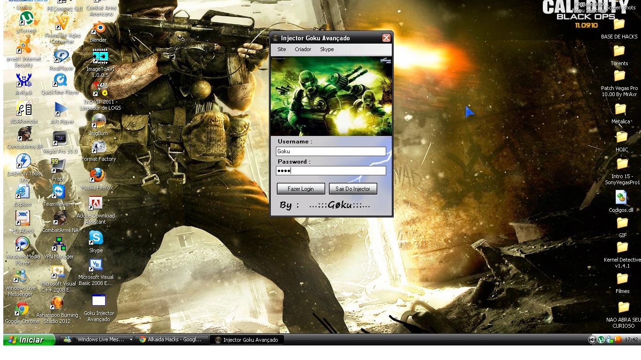This screenshot has width=641, height=360.
Task: Open the HOIC folder
Action: [622, 142]
